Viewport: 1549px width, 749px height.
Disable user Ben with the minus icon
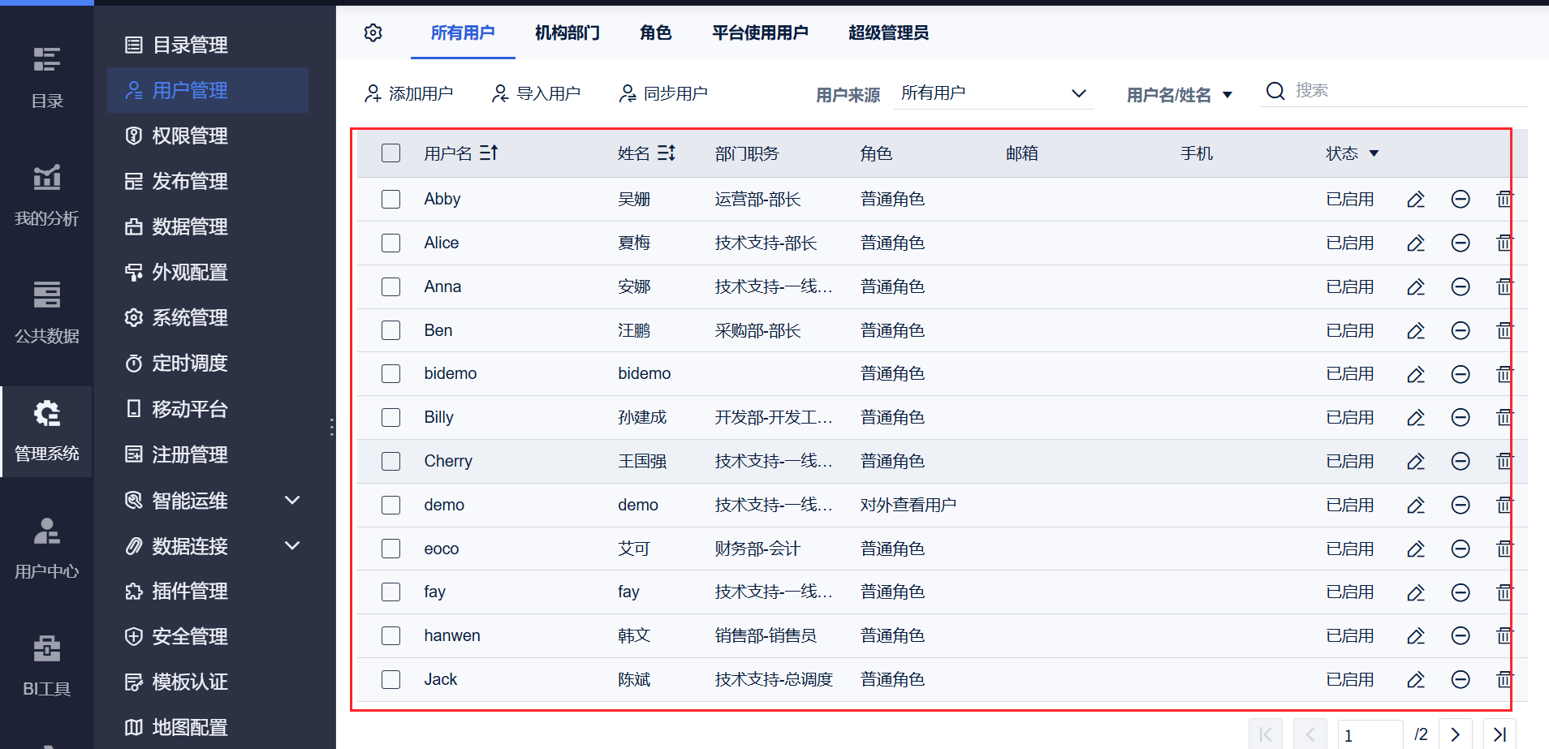(x=1461, y=330)
